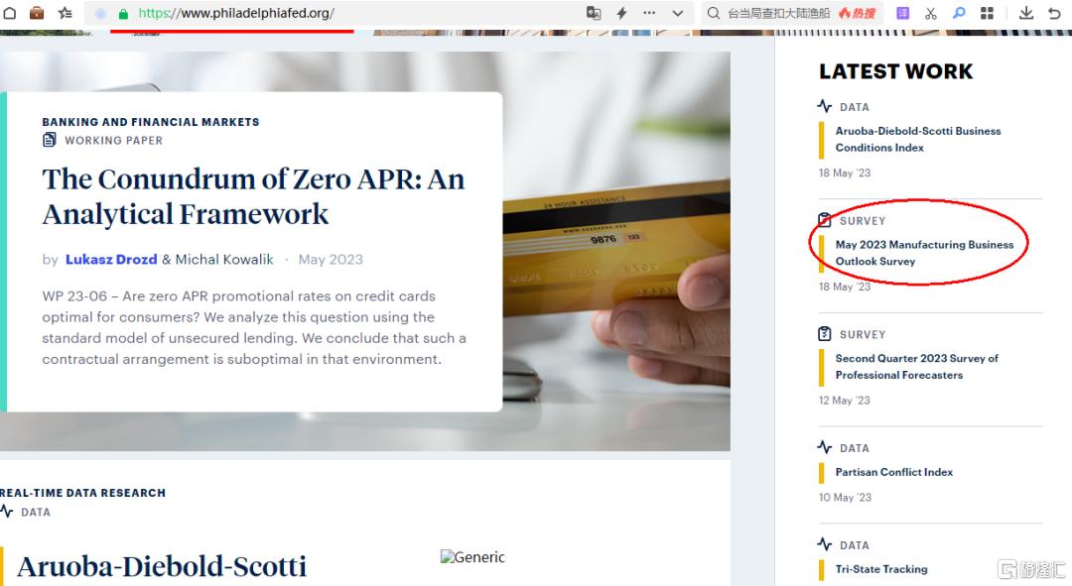Click the blue magnifier extension icon

[959, 13]
